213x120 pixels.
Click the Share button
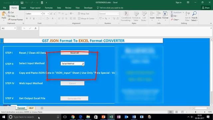[x=206, y=8]
